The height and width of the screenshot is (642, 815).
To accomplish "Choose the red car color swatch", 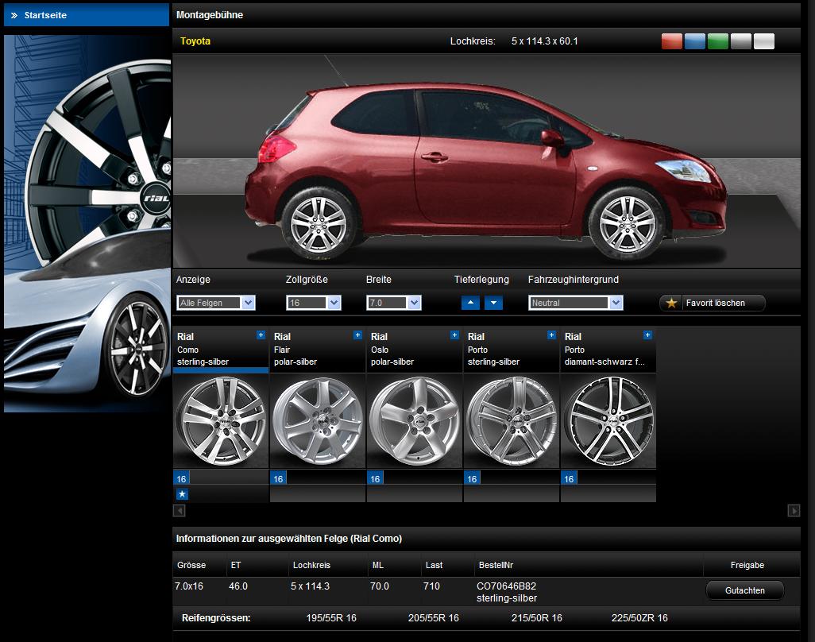I will pos(672,41).
